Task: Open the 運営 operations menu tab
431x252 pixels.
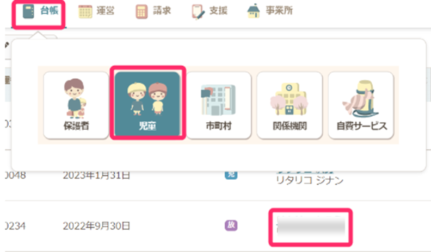Action: tap(96, 11)
